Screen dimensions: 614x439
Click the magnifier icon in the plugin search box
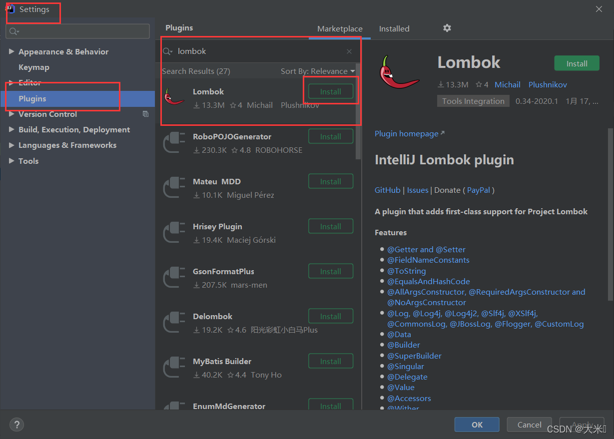[x=168, y=51]
